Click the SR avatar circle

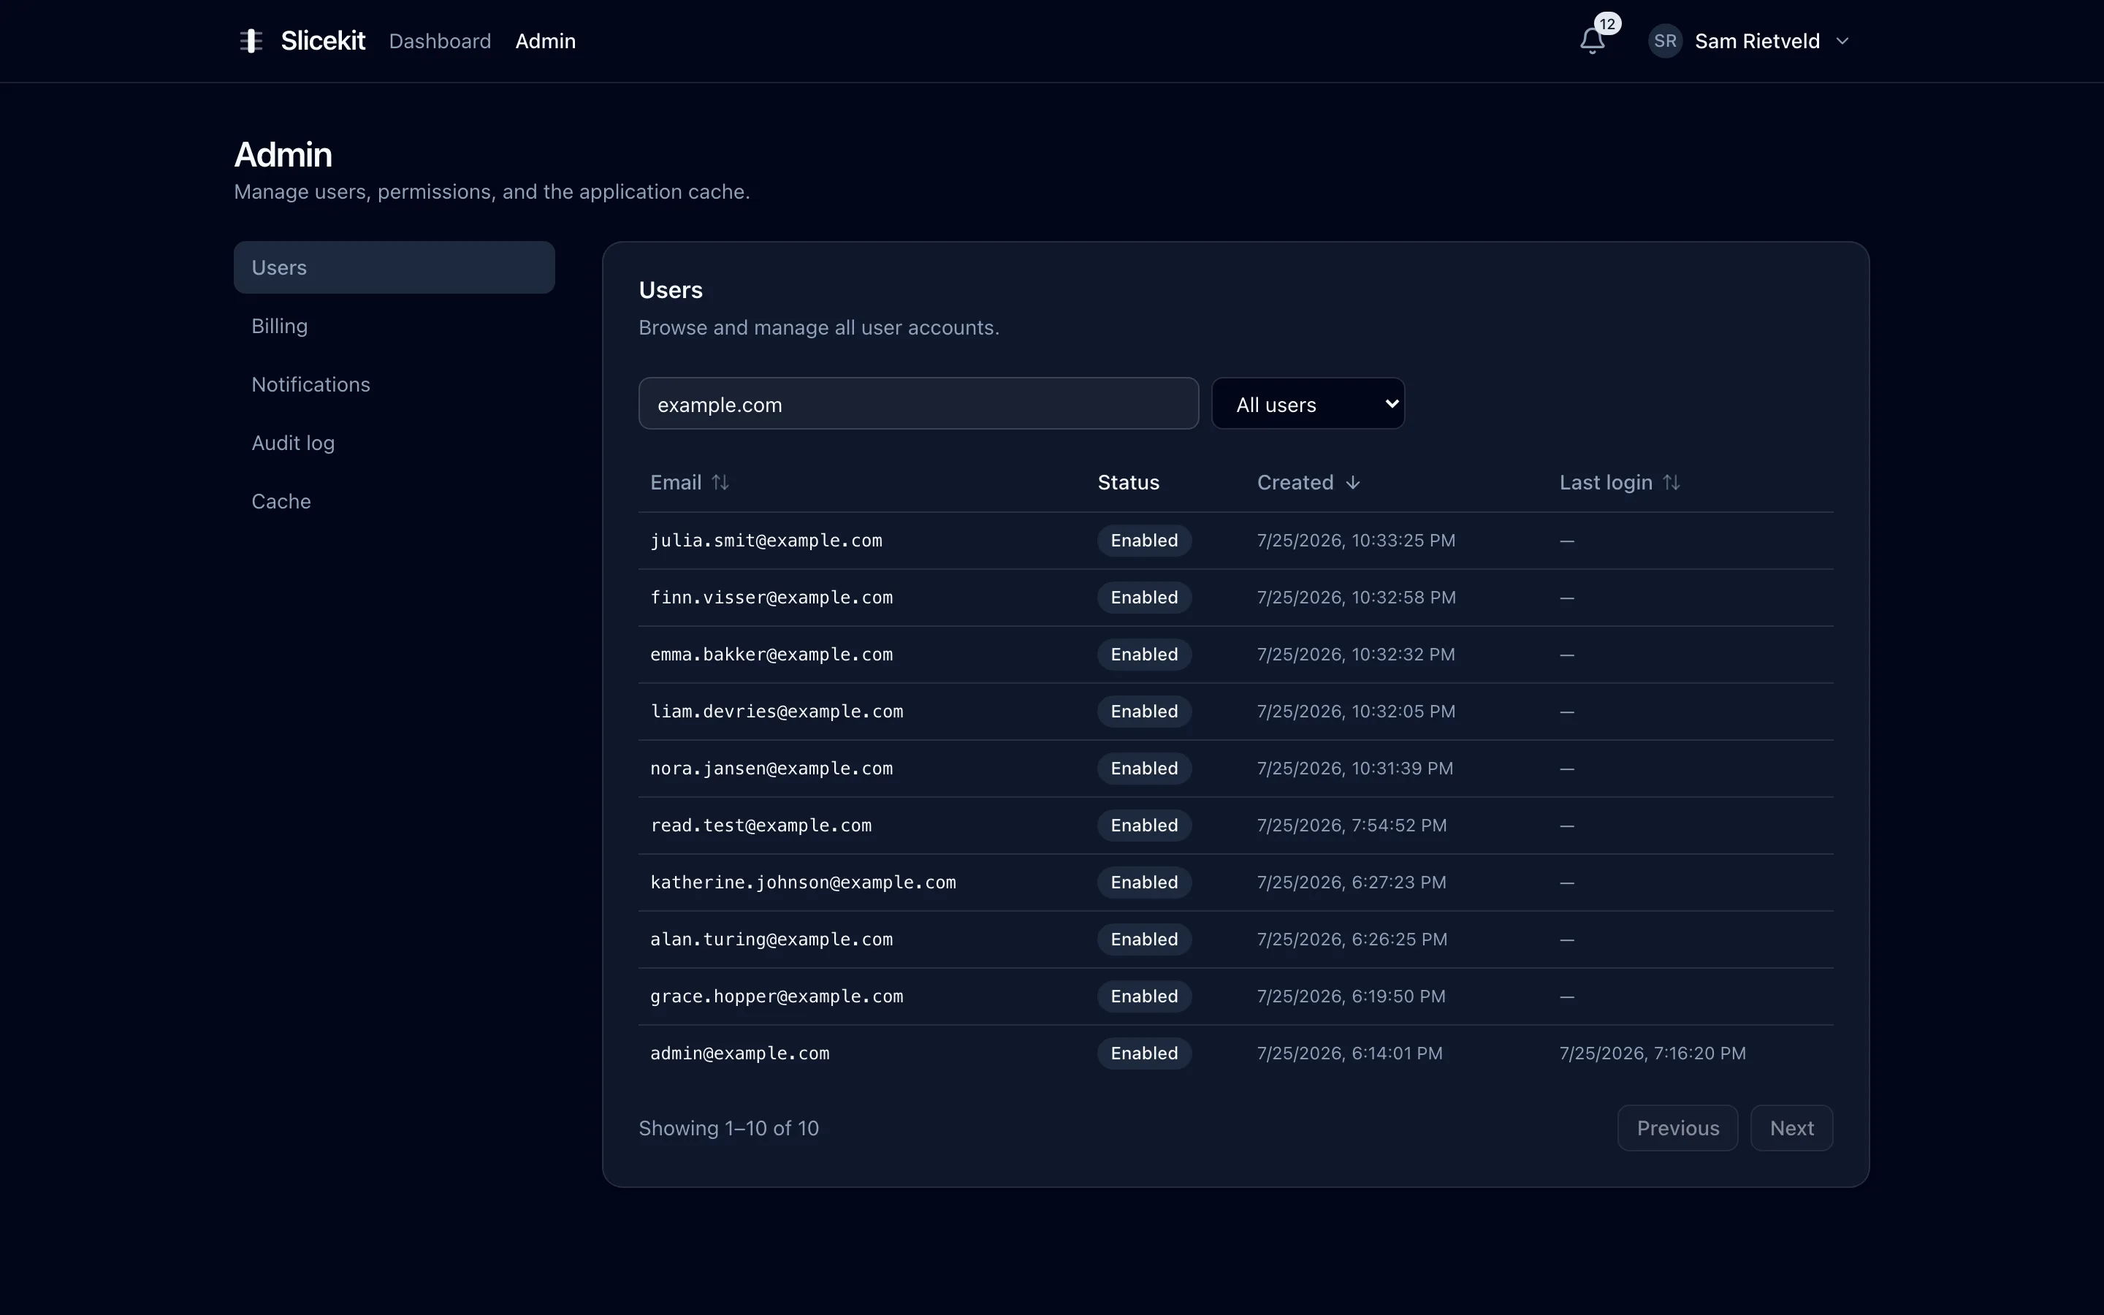pos(1665,41)
